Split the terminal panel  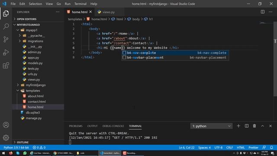[247, 126]
